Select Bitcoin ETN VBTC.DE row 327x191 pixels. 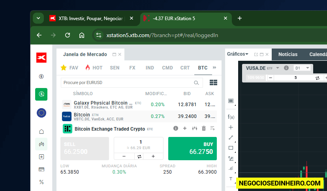point(139,116)
